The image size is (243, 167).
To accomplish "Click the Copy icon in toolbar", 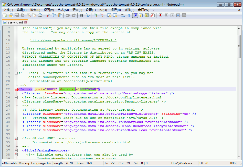I will 54,15.
